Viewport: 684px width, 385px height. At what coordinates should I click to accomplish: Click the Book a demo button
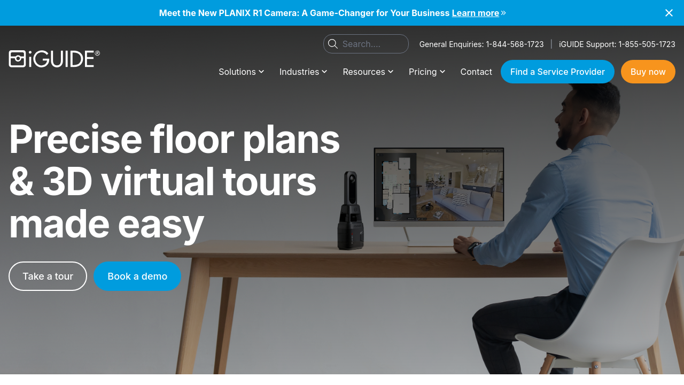(137, 276)
